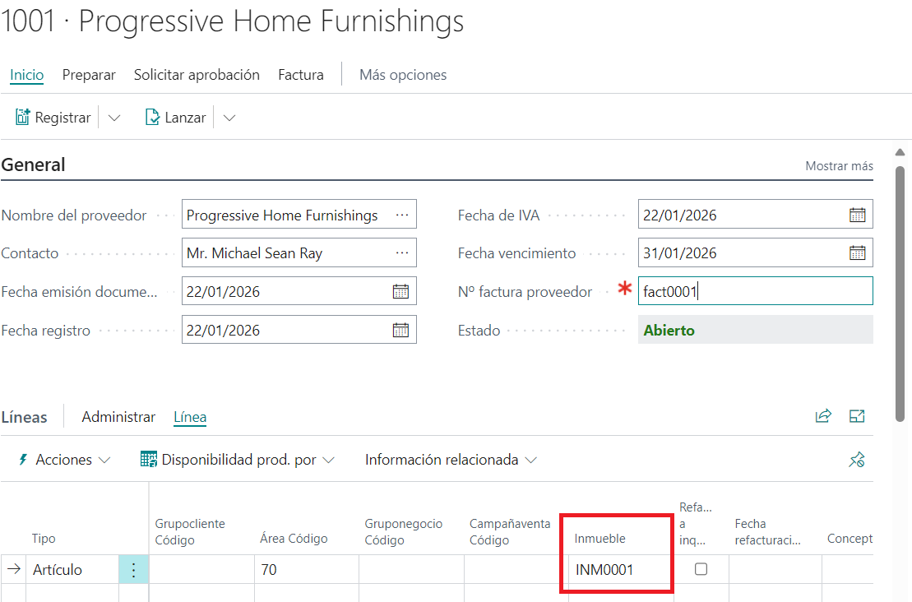Click the Tipo cell Artículo

pyautogui.click(x=72, y=569)
